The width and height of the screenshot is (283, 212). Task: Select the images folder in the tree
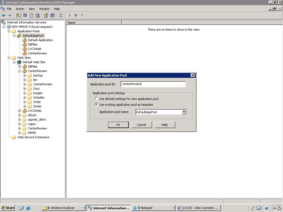38,93
